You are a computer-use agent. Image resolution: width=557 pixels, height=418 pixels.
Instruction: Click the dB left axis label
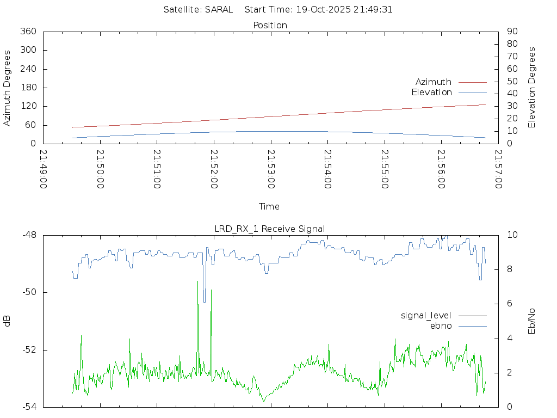[8, 321]
